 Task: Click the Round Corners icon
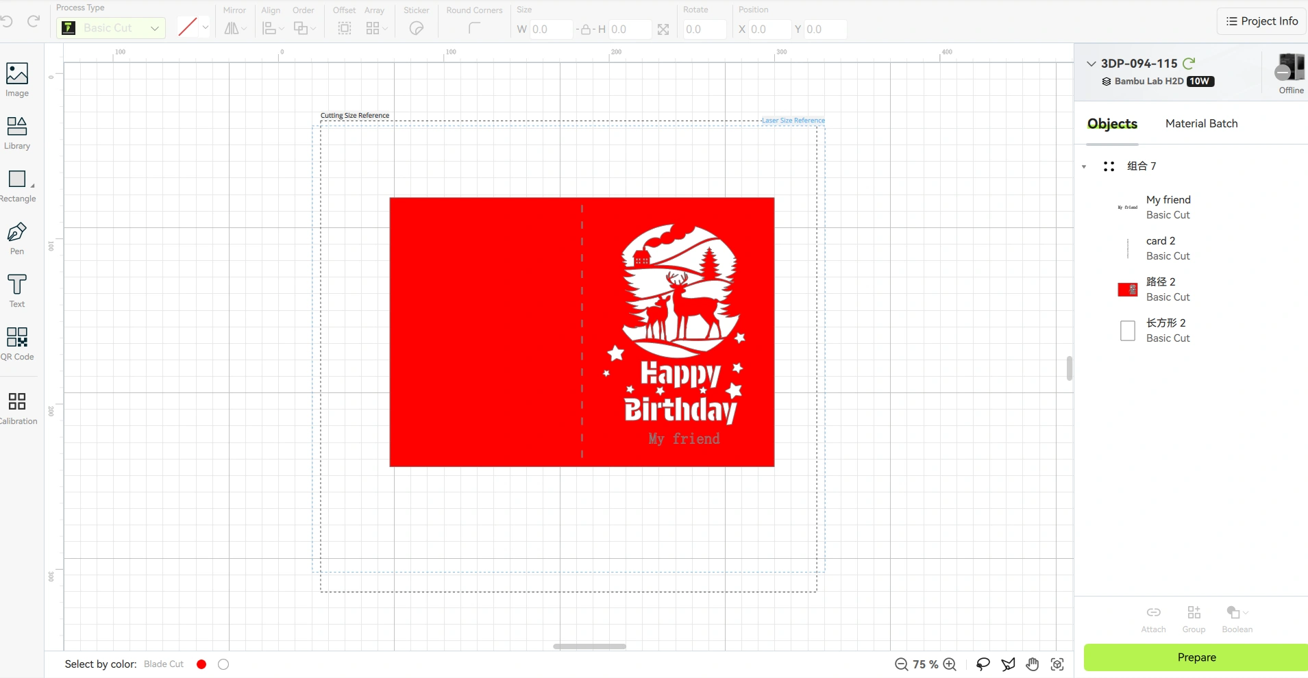474,28
